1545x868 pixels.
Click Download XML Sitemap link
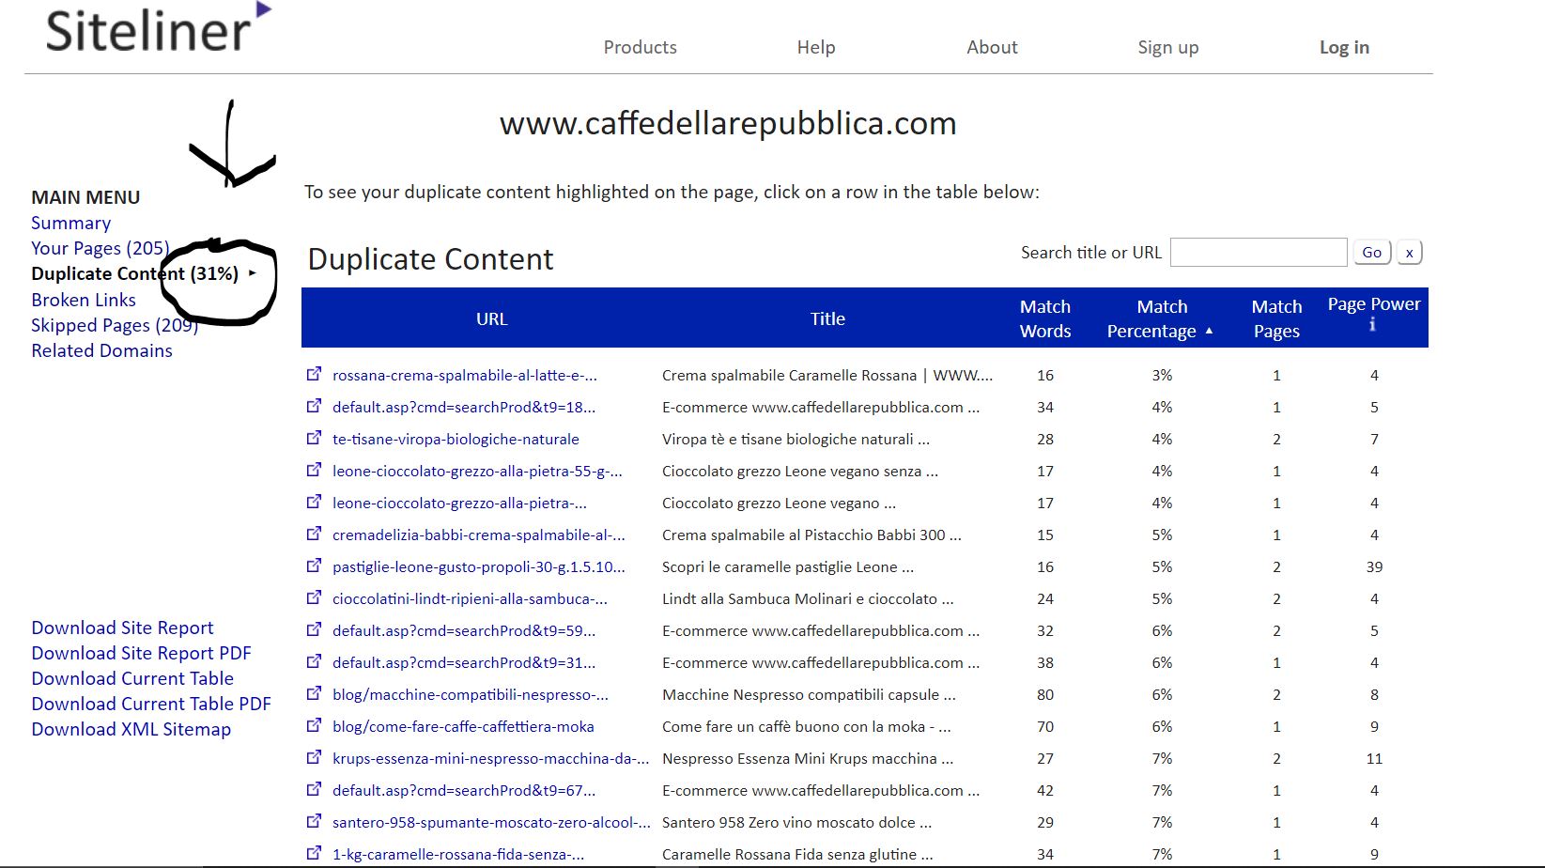131,729
